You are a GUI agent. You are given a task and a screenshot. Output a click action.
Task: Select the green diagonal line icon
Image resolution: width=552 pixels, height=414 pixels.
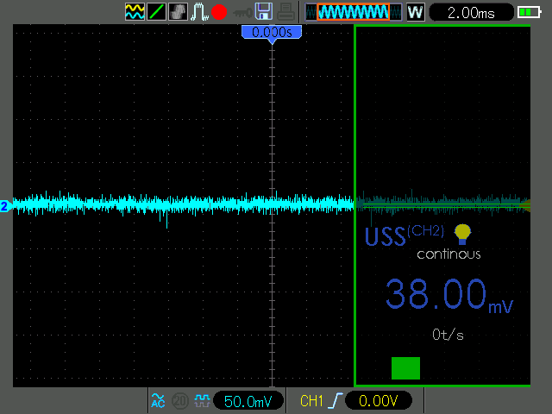(x=156, y=11)
